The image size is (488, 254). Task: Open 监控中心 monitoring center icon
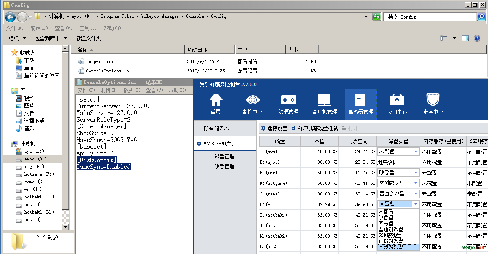coord(252,104)
